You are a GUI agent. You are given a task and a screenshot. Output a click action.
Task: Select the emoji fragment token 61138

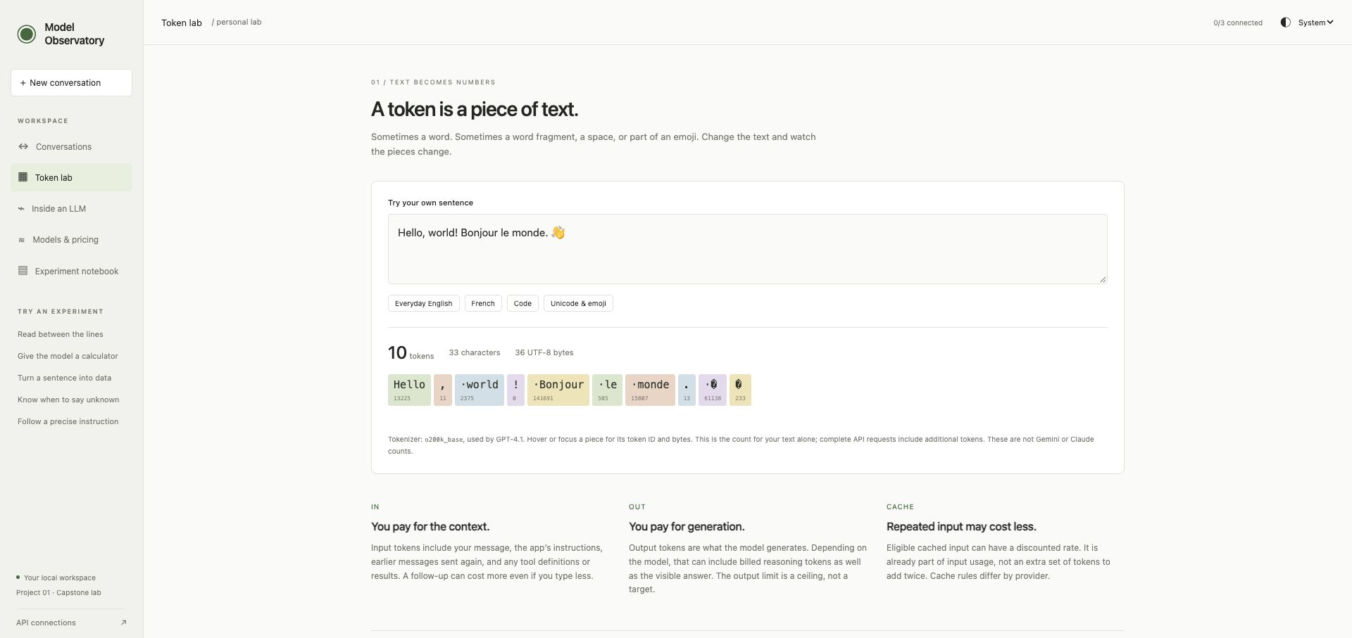point(713,390)
